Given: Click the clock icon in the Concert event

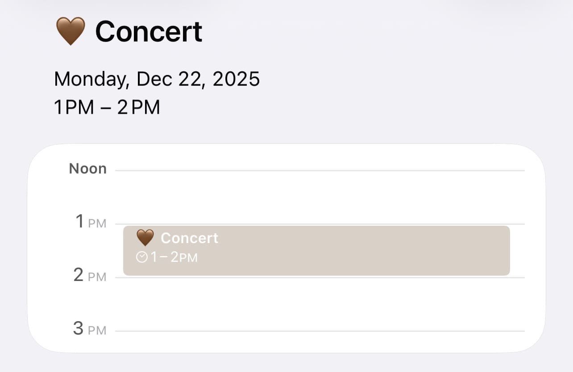Looking at the screenshot, I should pyautogui.click(x=141, y=257).
